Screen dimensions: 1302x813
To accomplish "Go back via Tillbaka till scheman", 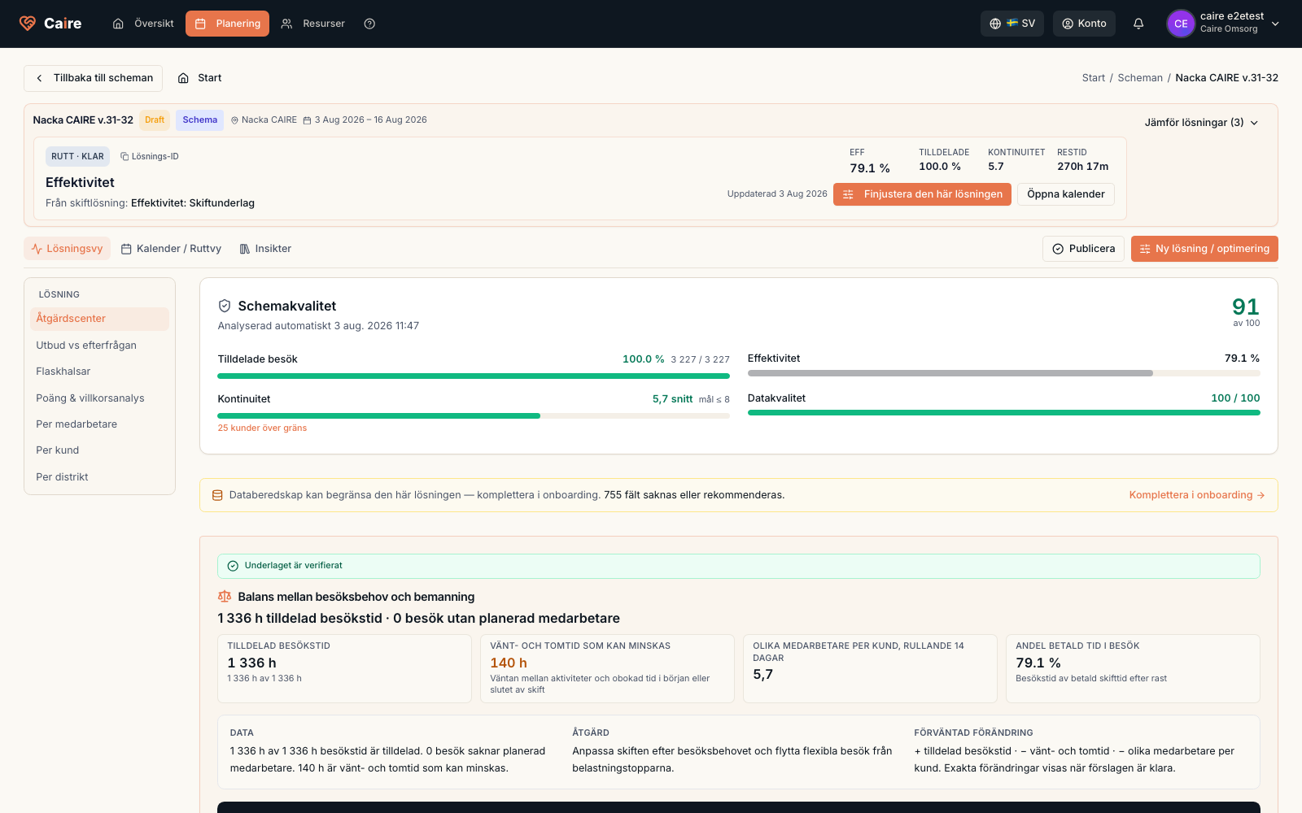I will (94, 78).
